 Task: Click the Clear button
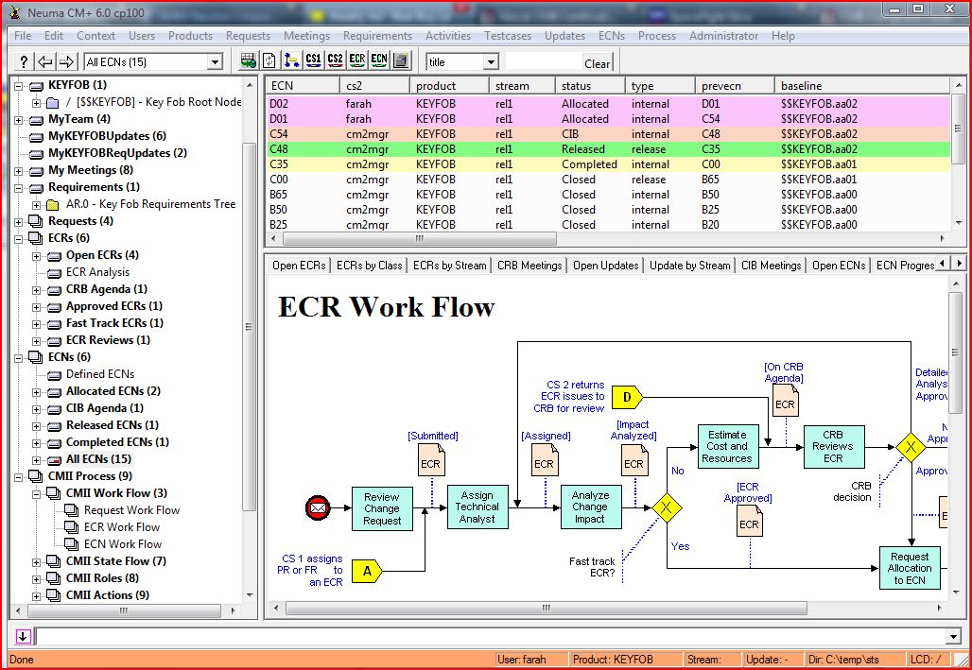pos(597,61)
